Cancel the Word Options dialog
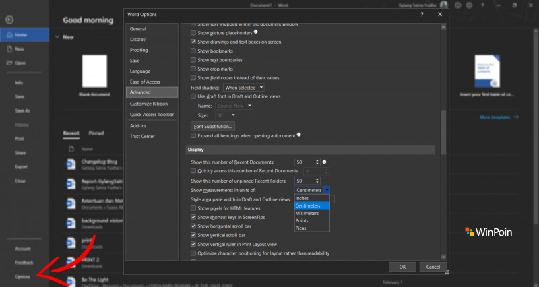The width and height of the screenshot is (539, 287). [x=433, y=267]
